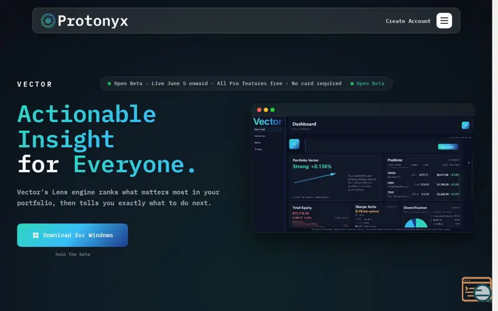The width and height of the screenshot is (498, 311).
Task: Click the Create Account link
Action: click(x=408, y=21)
